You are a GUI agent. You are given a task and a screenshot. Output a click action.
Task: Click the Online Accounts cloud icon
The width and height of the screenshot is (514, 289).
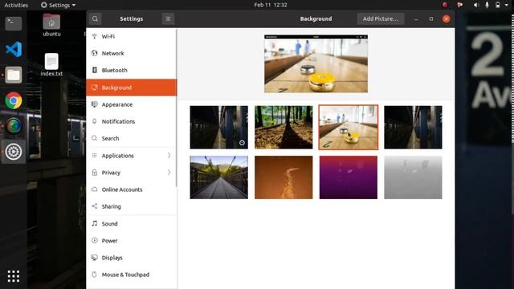click(x=95, y=189)
